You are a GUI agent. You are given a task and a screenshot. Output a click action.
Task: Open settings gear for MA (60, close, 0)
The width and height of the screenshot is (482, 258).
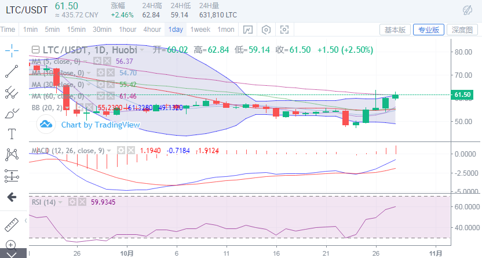(x=101, y=96)
